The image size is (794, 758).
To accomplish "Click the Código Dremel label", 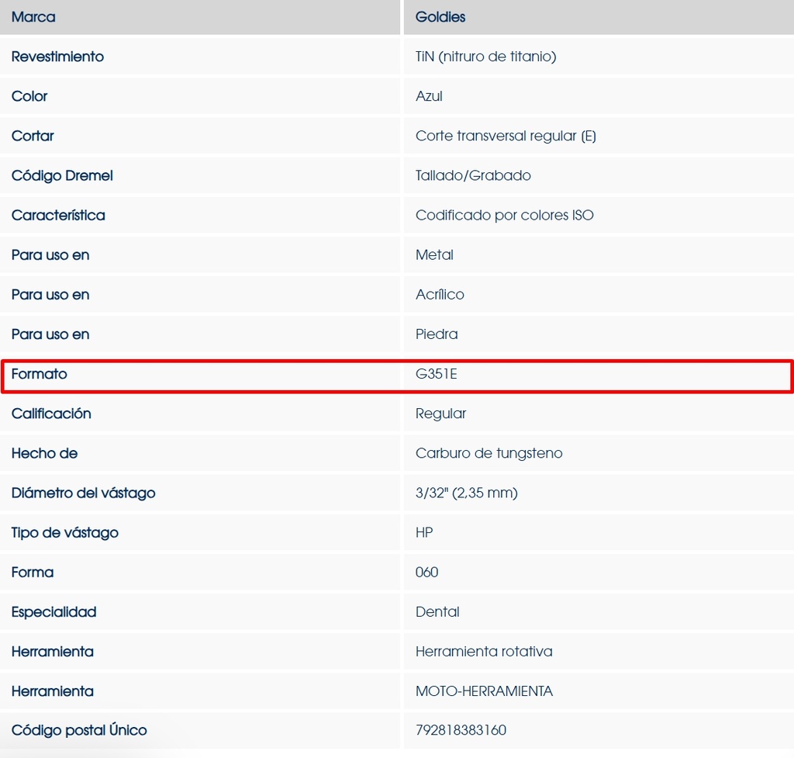I will coord(62,175).
